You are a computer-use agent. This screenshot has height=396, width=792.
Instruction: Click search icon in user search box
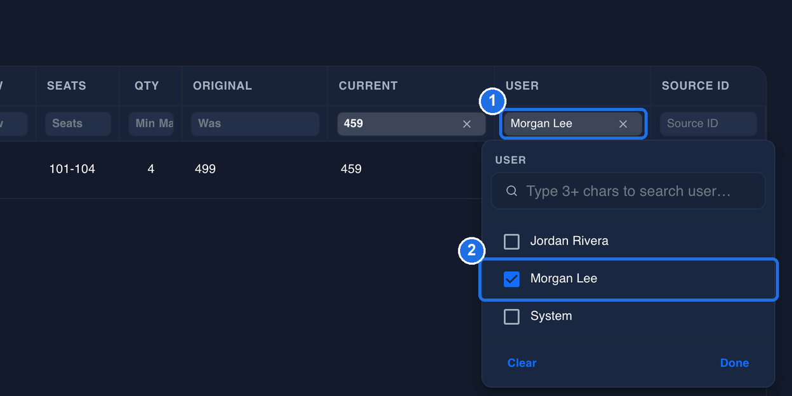(511, 191)
